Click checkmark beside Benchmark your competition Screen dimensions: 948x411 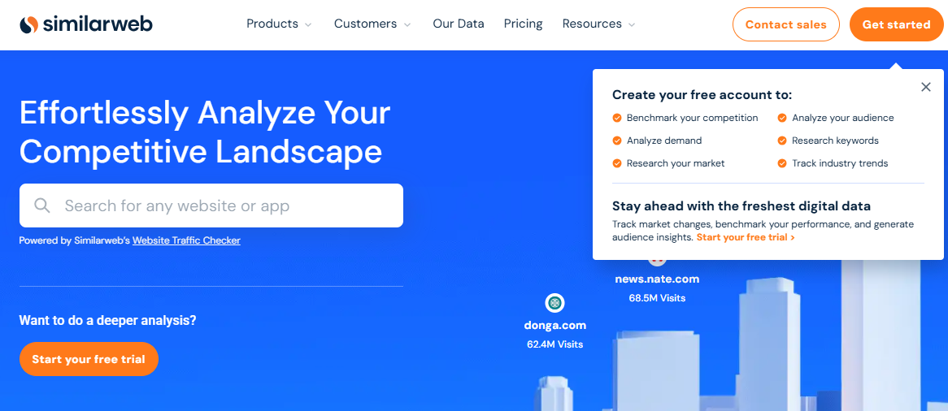click(x=616, y=118)
